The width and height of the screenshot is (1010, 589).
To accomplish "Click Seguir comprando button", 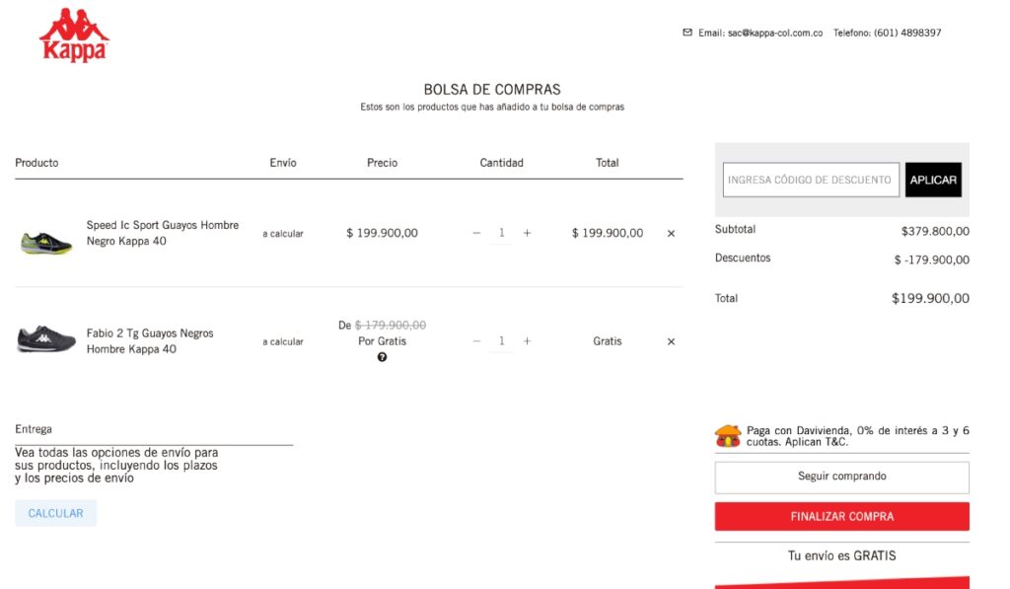I will tap(842, 477).
